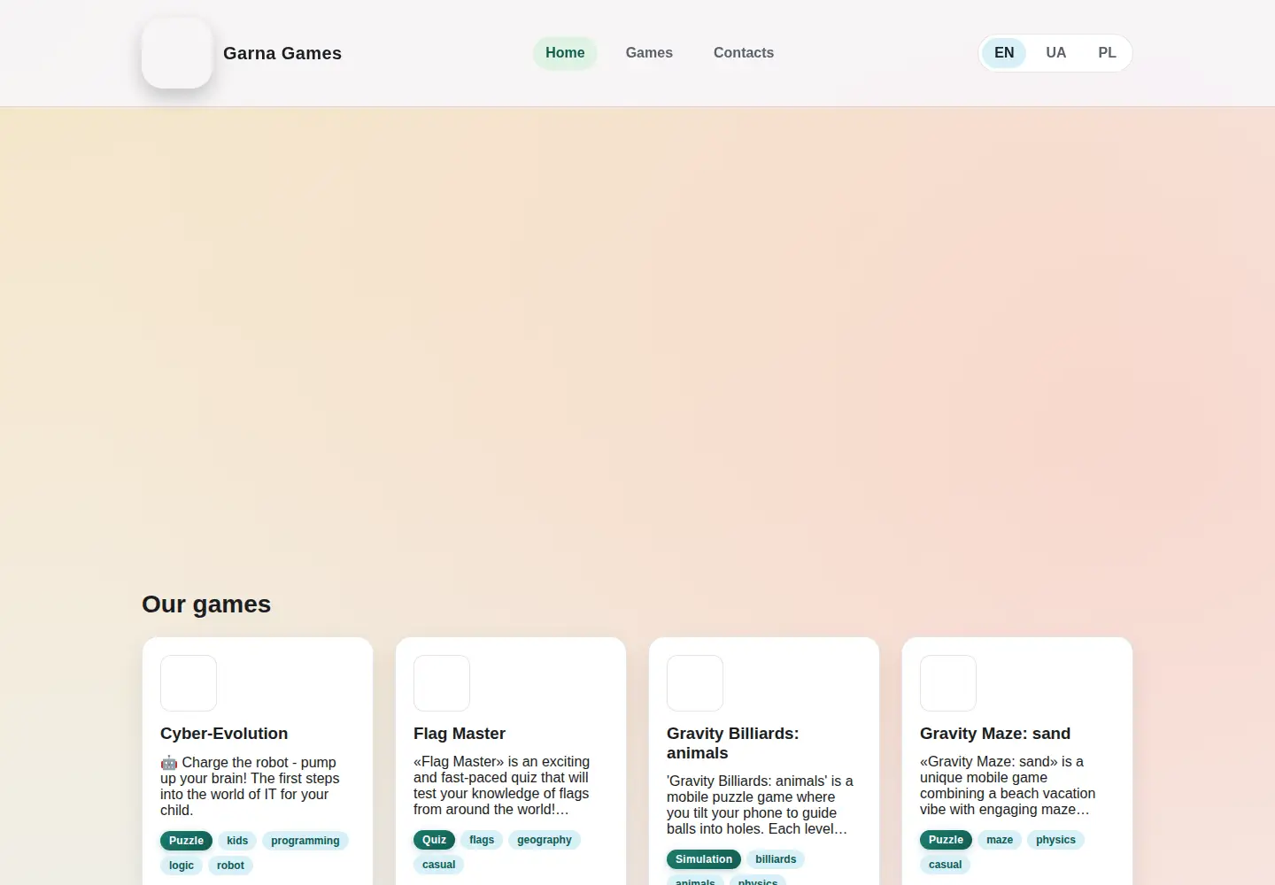Click the Our games heading
The height and width of the screenshot is (885, 1275).
pyautogui.click(x=206, y=604)
